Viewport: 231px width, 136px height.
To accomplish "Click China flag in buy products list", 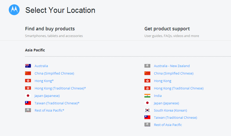I will point(28,73).
